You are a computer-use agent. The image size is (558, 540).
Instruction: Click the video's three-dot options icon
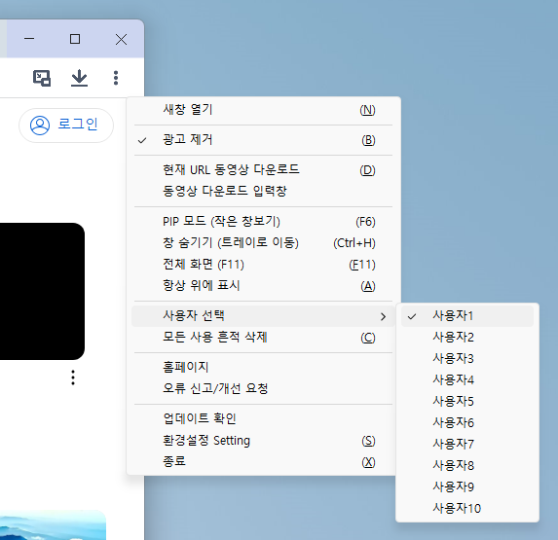(73, 378)
